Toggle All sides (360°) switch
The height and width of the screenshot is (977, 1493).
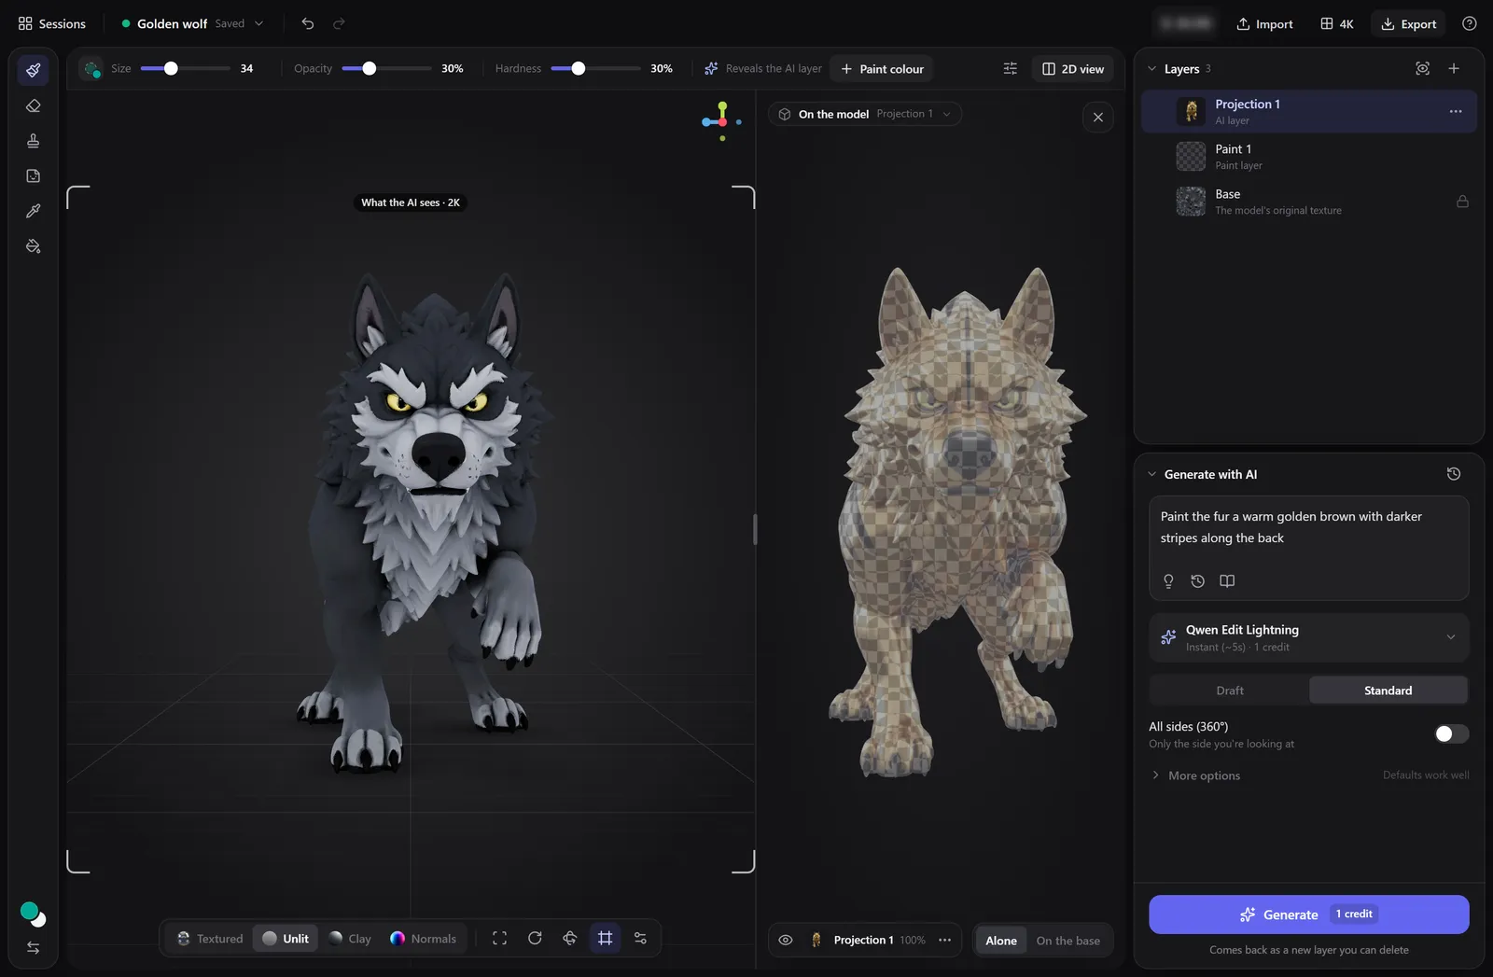click(1452, 733)
